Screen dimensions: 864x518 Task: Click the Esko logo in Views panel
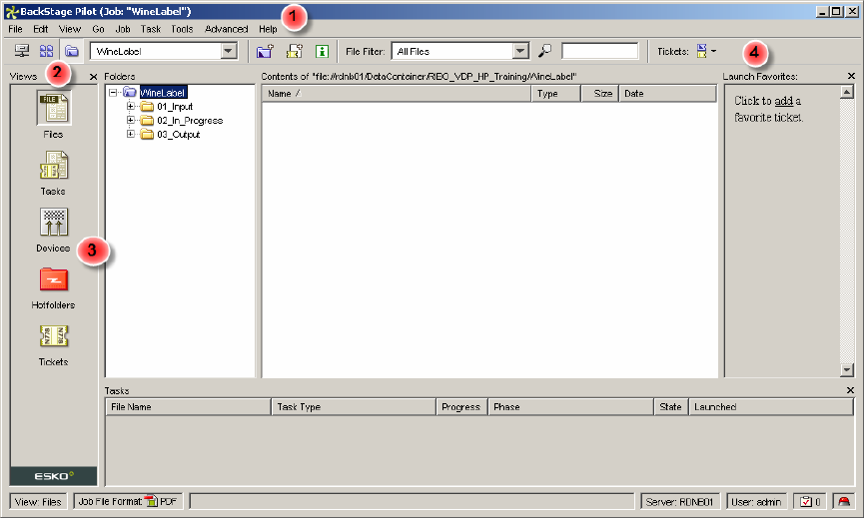pyautogui.click(x=54, y=476)
